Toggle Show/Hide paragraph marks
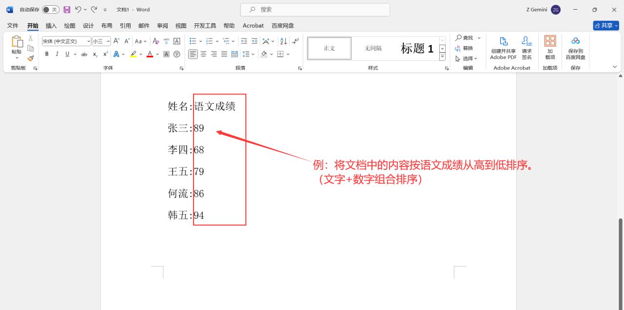The width and height of the screenshot is (624, 310). 295,41
